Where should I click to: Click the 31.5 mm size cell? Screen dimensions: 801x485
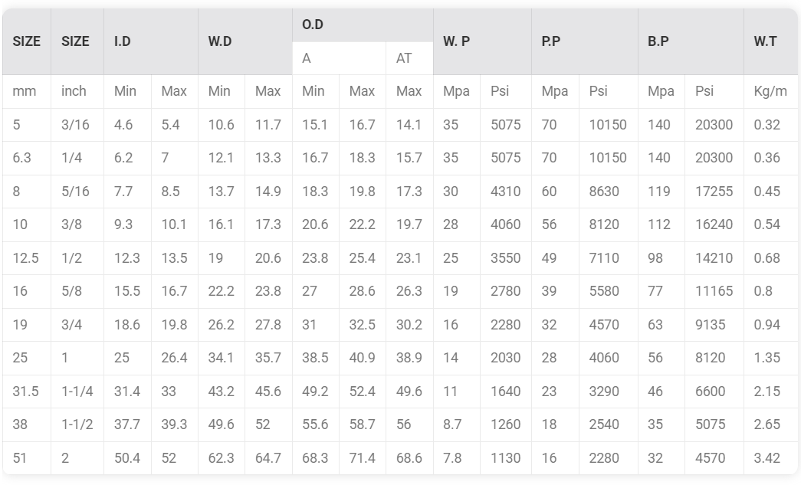click(27, 391)
